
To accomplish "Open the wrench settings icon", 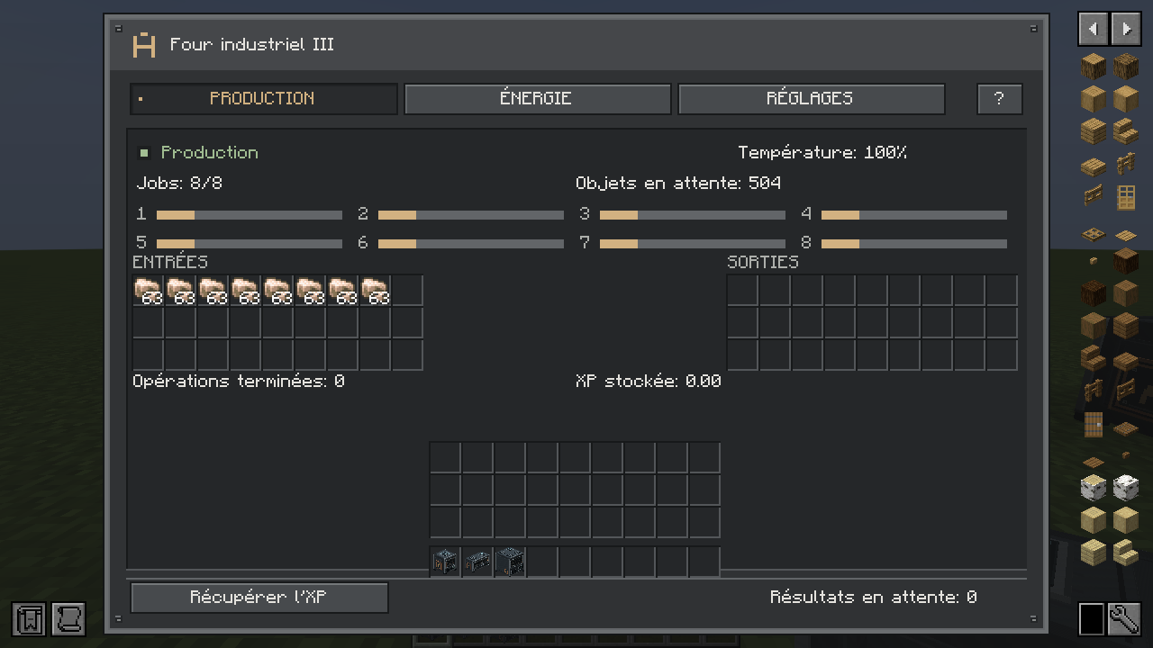I will pyautogui.click(x=1125, y=619).
